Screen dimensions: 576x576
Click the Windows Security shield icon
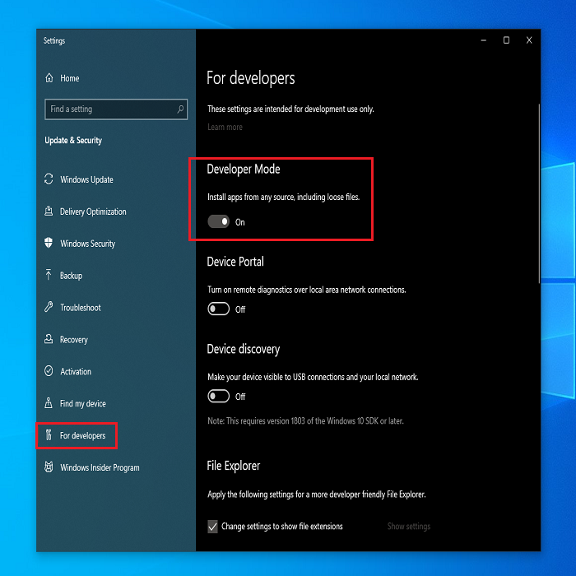49,243
